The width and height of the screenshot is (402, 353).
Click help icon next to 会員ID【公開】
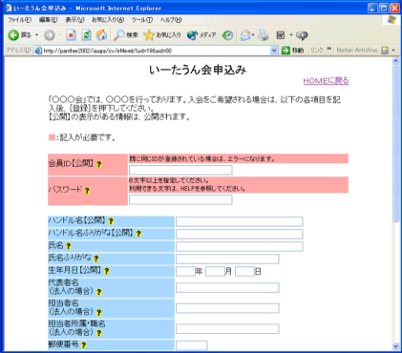[x=99, y=164]
